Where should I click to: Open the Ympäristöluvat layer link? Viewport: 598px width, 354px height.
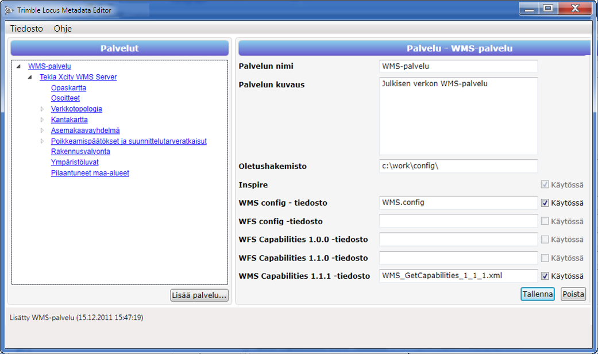tap(75, 162)
